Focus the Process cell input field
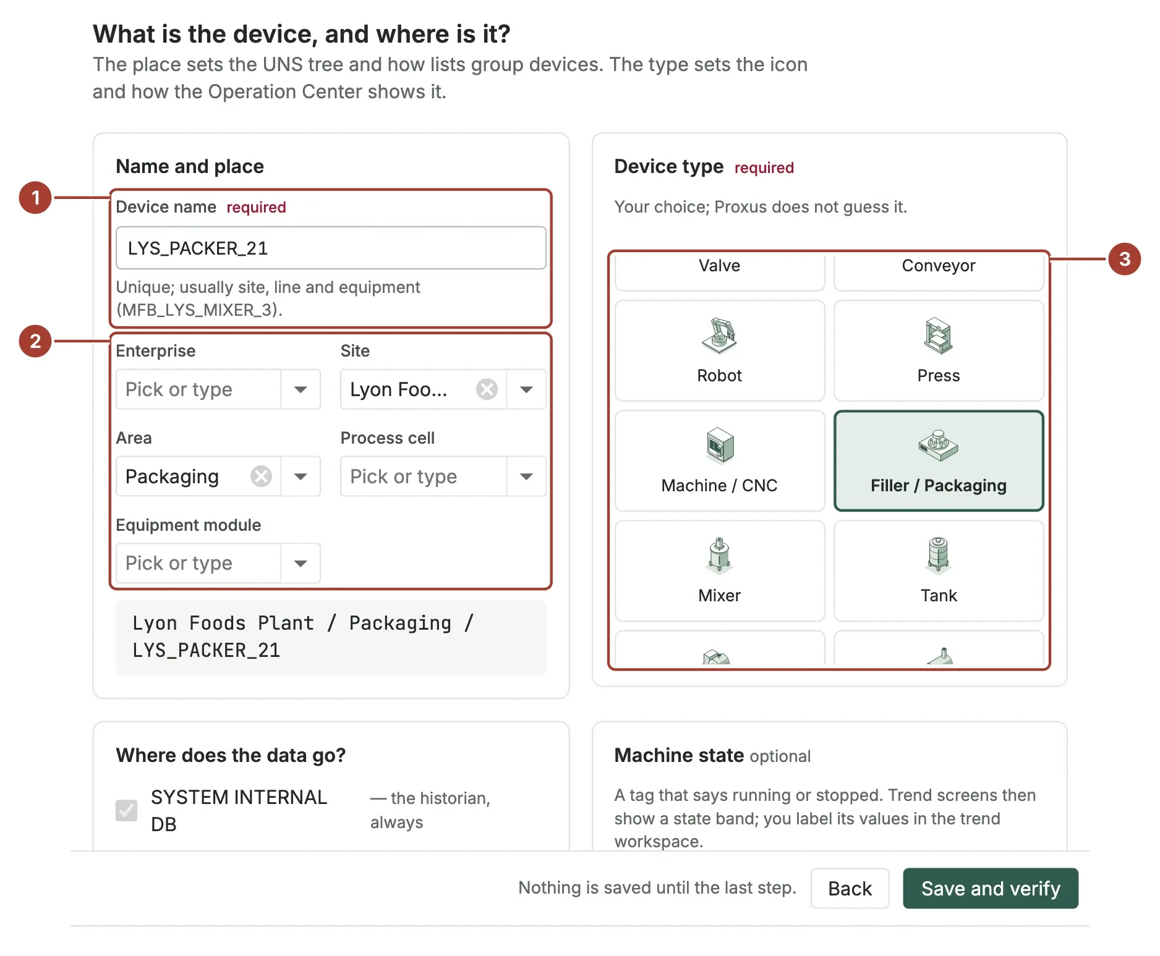Image resolution: width=1160 pixels, height=956 pixels. 424,476
